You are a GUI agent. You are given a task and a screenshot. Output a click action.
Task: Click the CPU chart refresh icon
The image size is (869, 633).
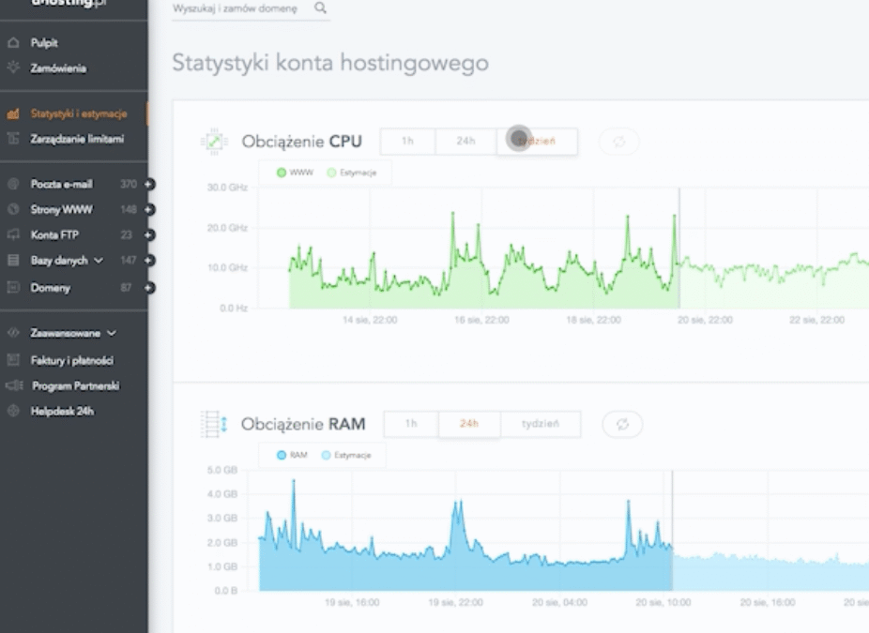tap(619, 142)
